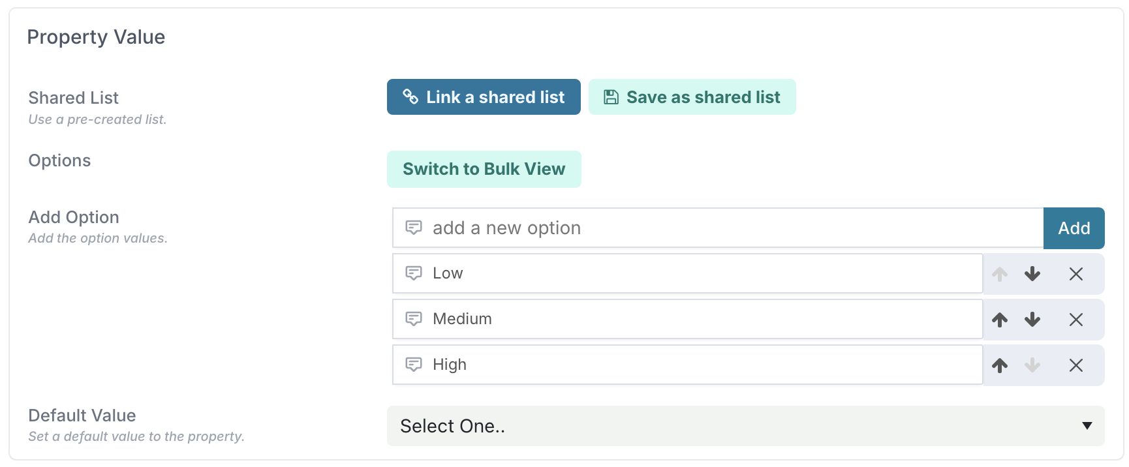
Task: Click the disabled up arrow for Low
Action: pos(1000,274)
